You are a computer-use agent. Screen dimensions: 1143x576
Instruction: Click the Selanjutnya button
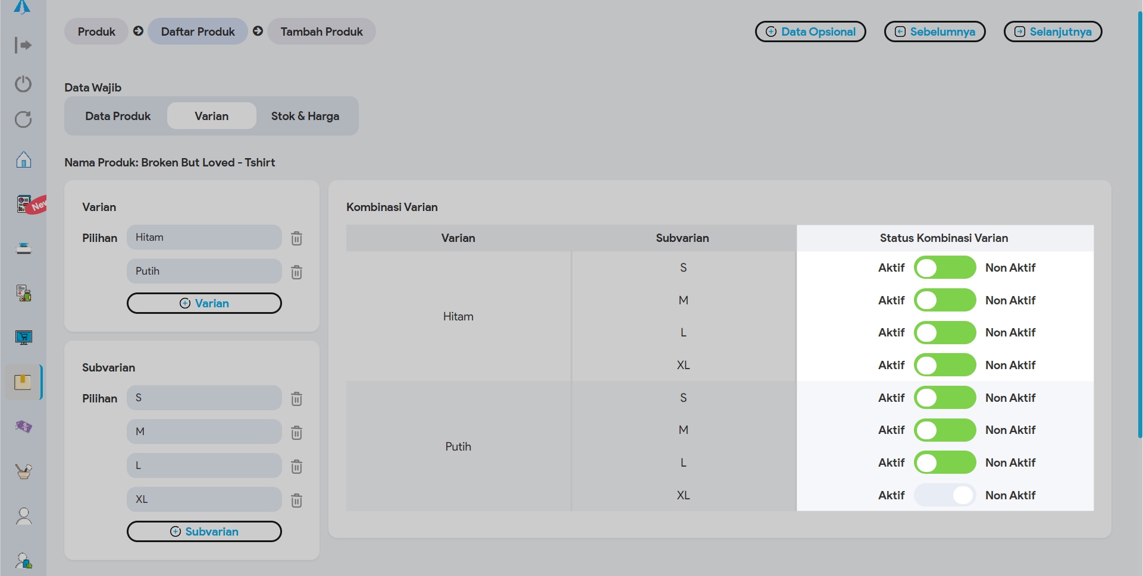(x=1053, y=32)
